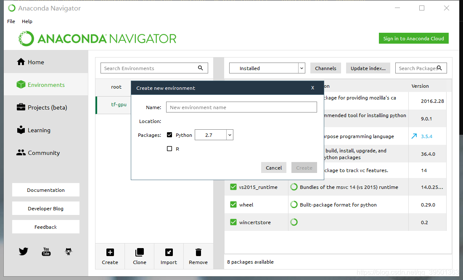Open the Installed packages filter dropdown
Screen dimensions: 463x280
coord(302,68)
